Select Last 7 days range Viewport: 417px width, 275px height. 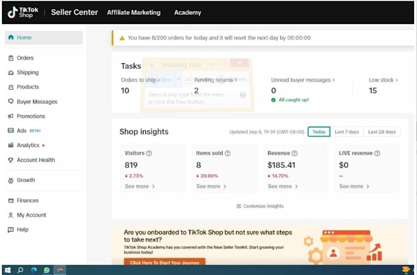point(347,132)
